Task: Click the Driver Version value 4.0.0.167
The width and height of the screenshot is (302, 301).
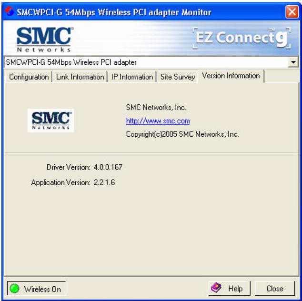Action: 108,167
